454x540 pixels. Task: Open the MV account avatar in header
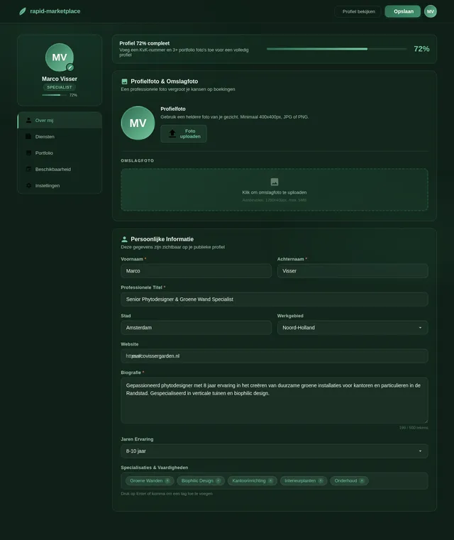(431, 11)
